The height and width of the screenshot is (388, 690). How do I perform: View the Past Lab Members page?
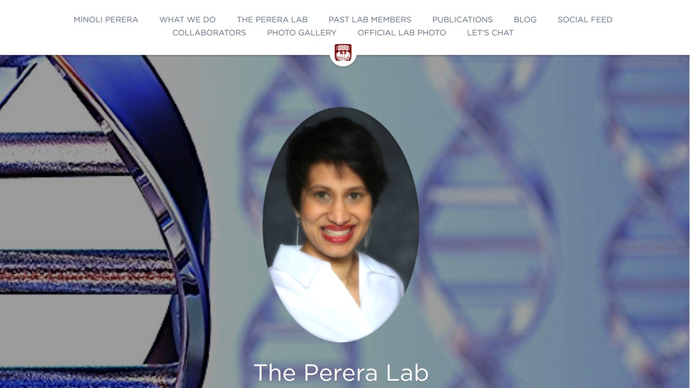(x=370, y=19)
